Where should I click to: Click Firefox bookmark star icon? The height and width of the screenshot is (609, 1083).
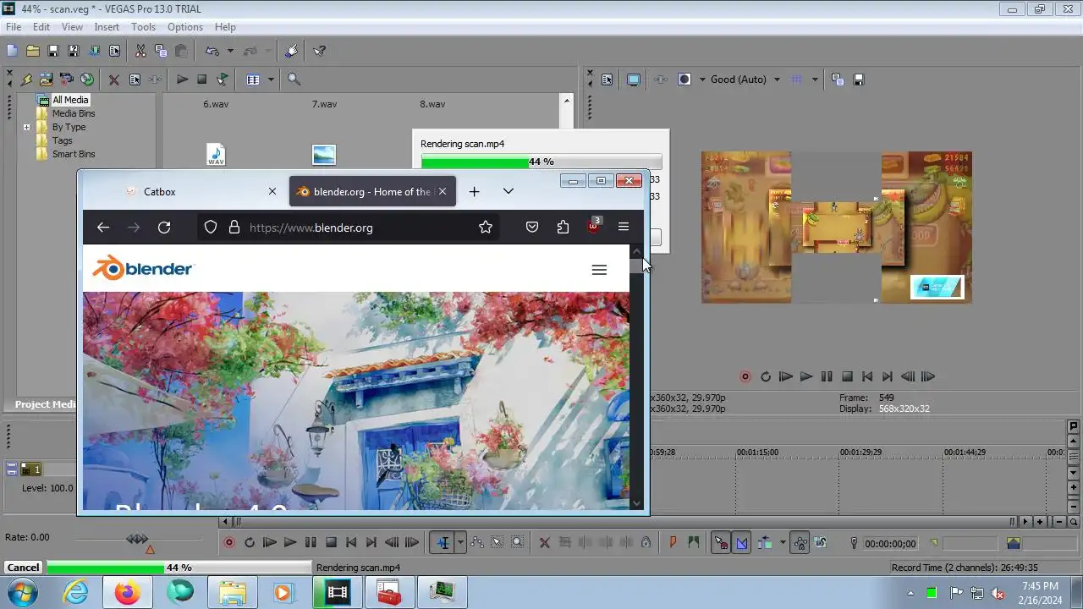[486, 227]
